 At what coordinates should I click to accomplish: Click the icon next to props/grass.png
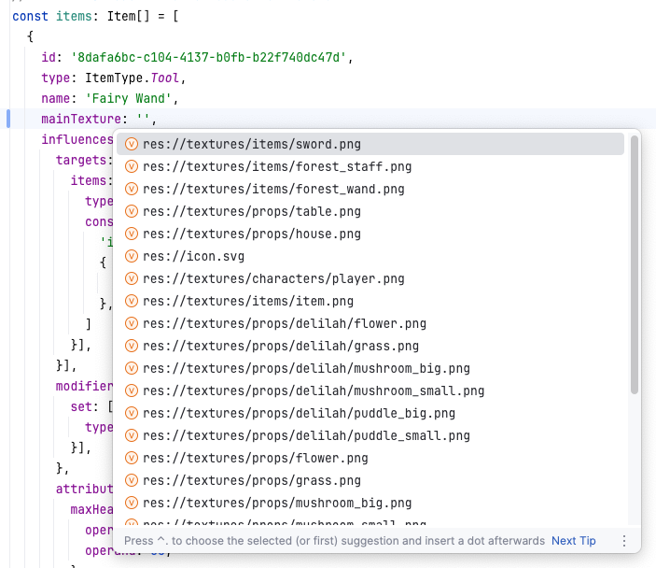(x=132, y=481)
